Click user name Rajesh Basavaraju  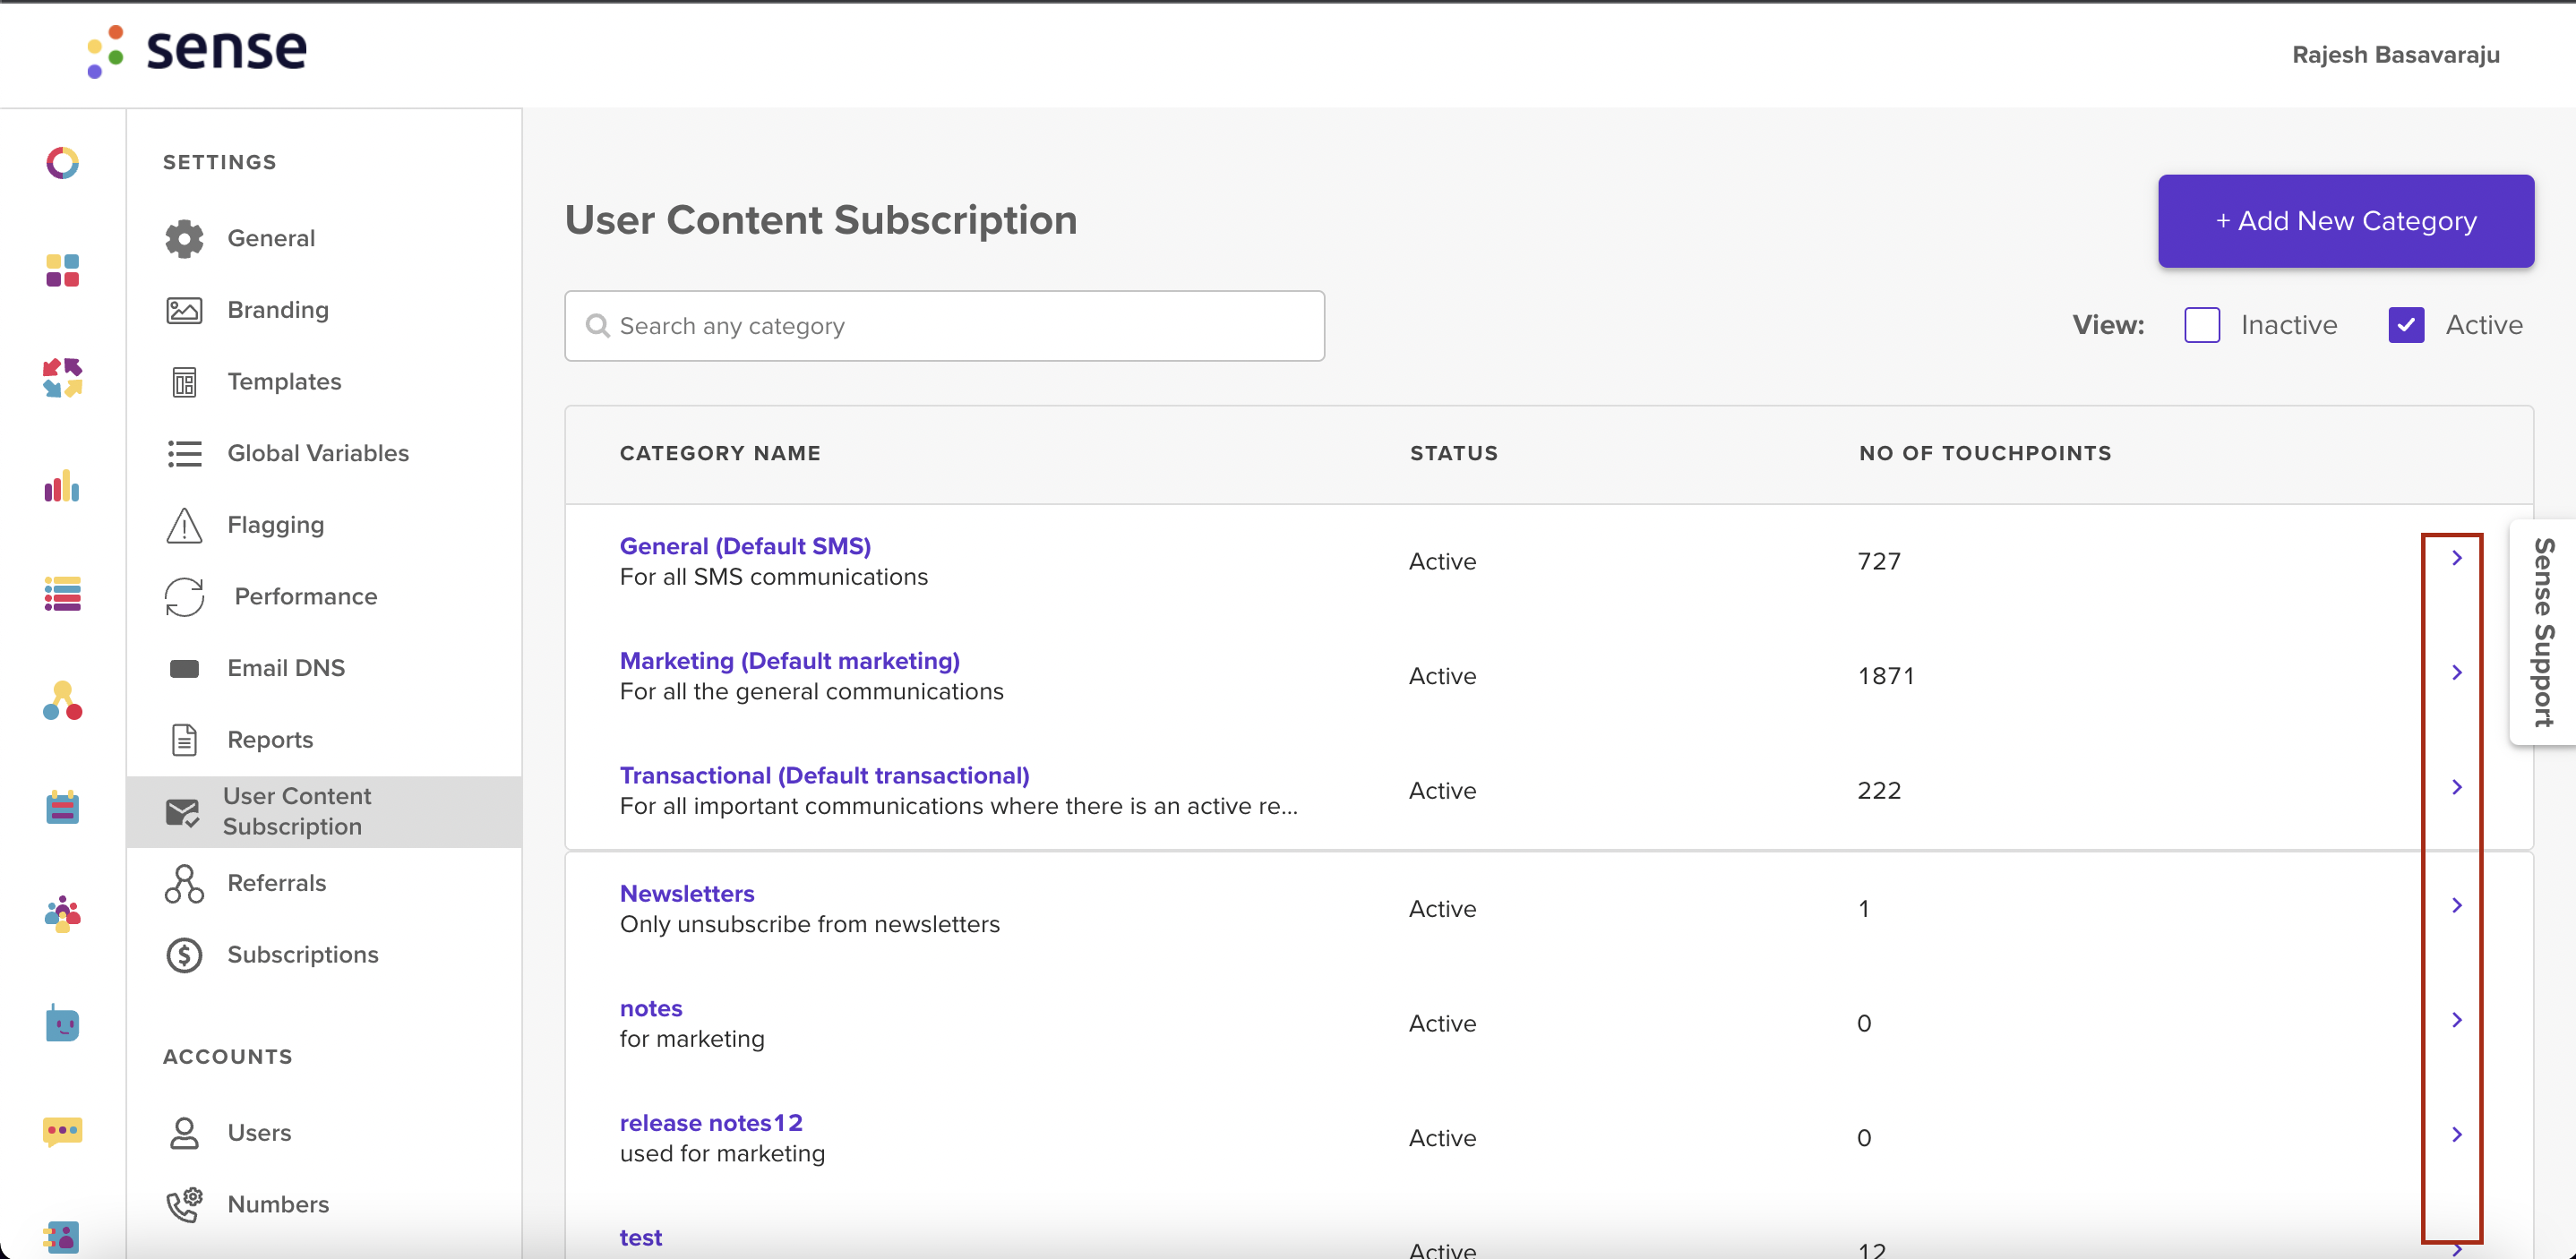click(x=2395, y=55)
